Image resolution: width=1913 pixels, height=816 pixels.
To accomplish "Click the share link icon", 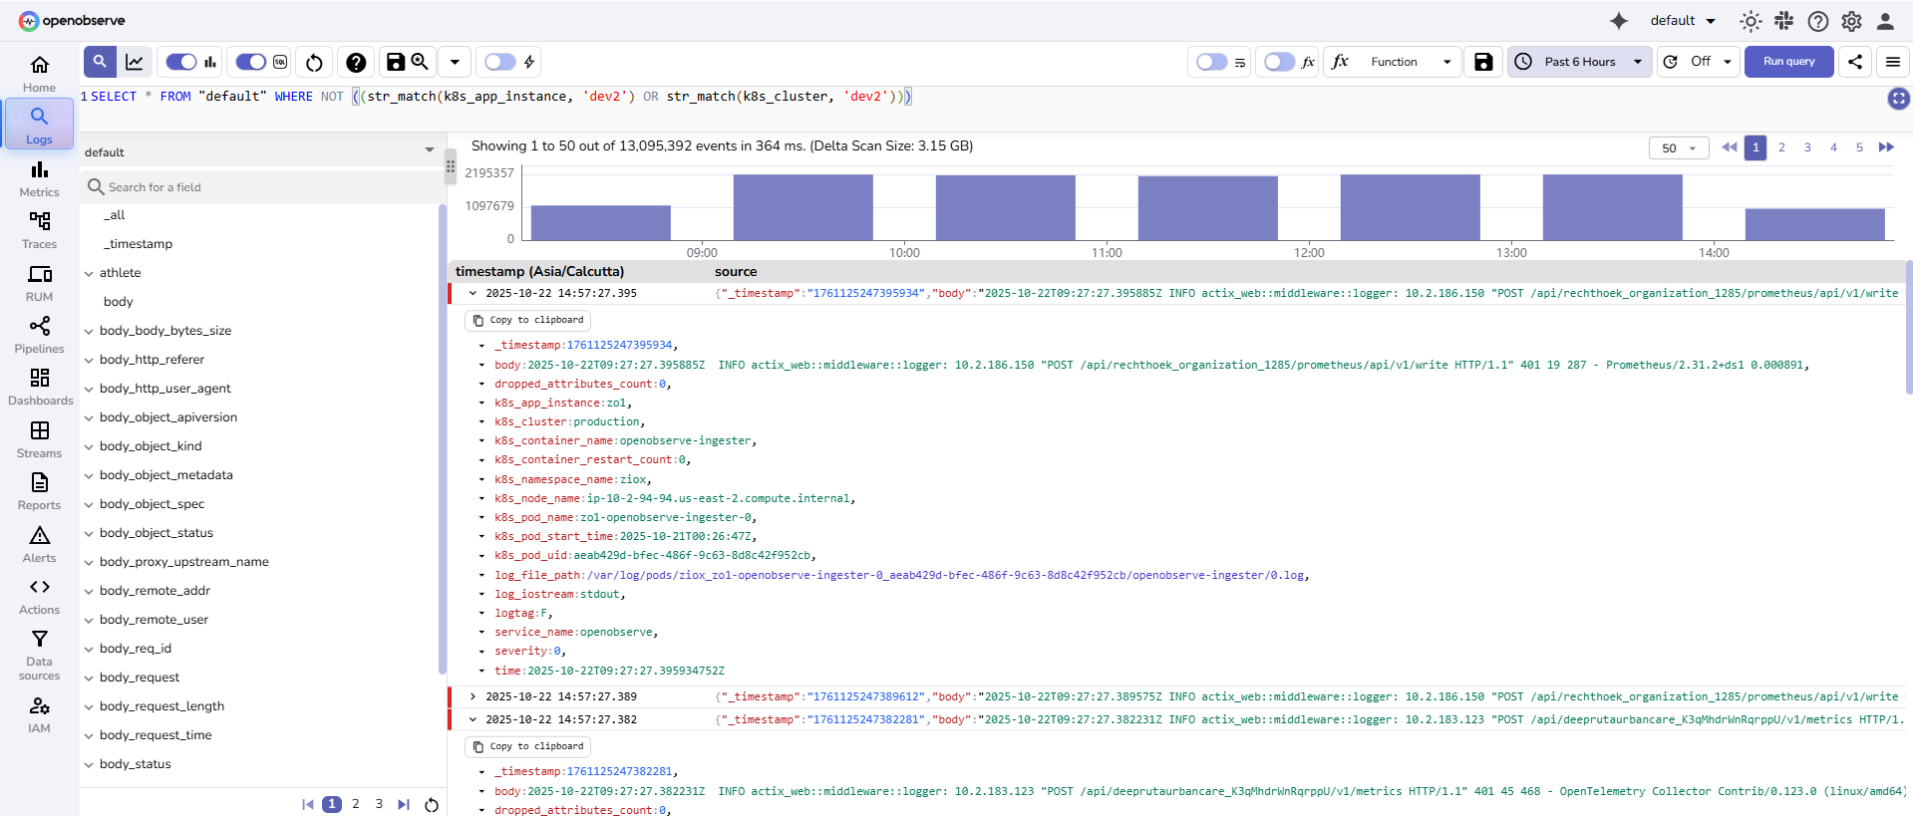I will click(1854, 62).
